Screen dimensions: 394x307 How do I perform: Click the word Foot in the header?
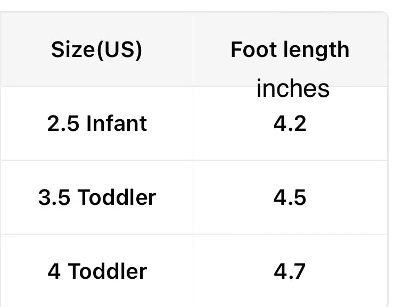point(250,50)
